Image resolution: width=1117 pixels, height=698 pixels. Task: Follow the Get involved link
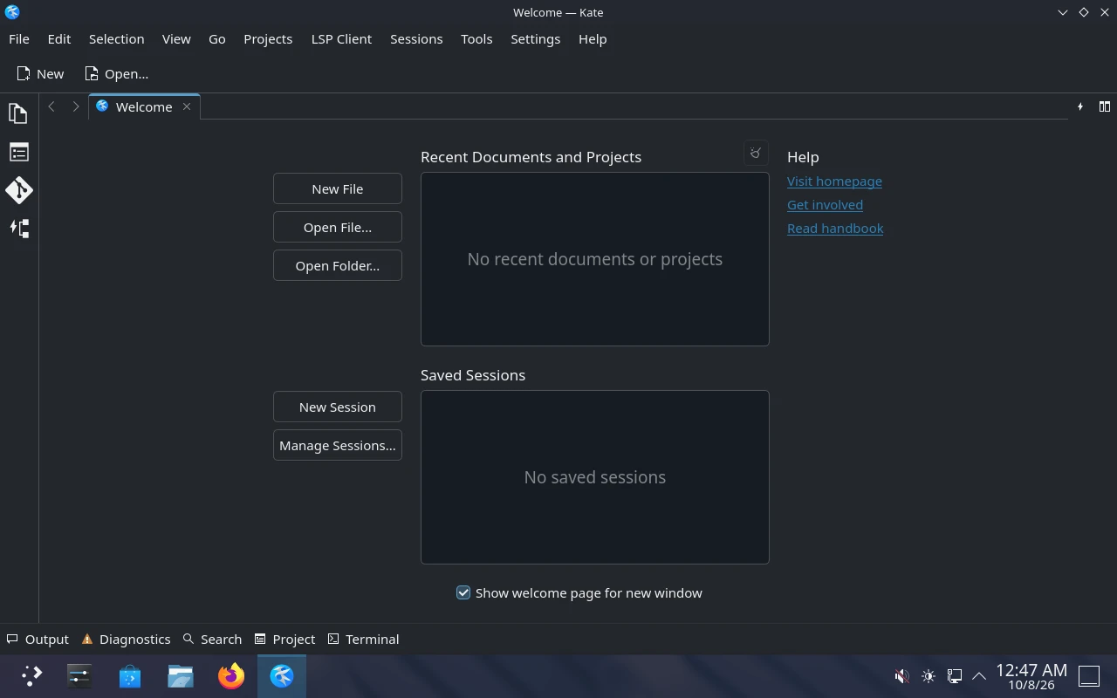click(x=825, y=205)
